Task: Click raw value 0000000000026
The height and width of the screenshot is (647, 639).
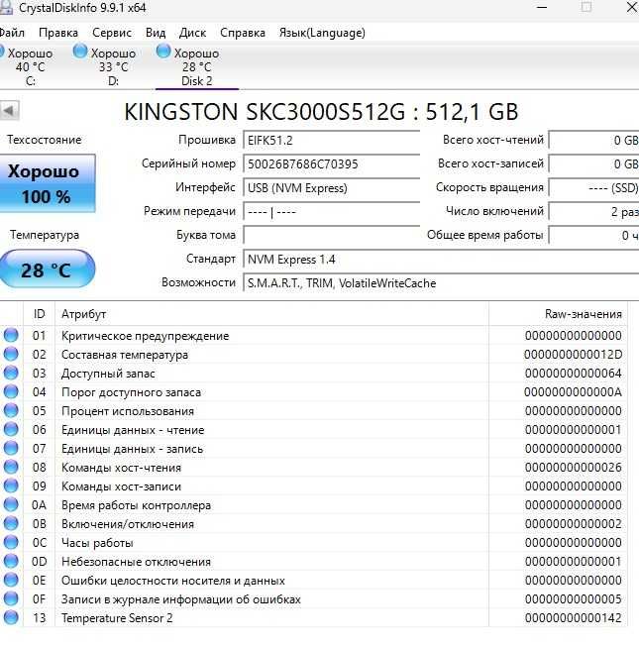Action: click(x=573, y=468)
